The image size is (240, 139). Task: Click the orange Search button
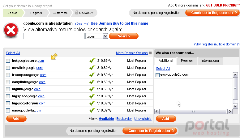[124, 36]
